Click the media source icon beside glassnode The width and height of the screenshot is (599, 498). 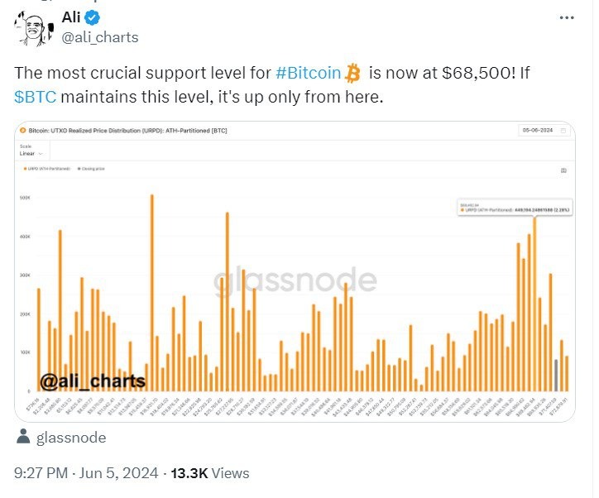click(x=22, y=438)
